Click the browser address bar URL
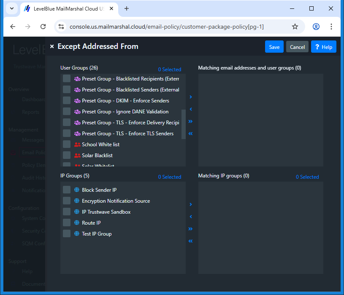This screenshot has width=344, height=295. (167, 27)
